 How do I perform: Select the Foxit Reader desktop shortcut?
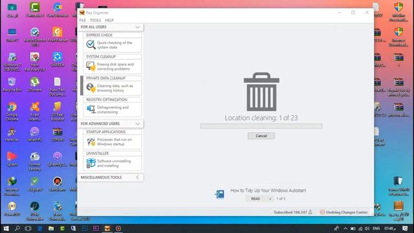(x=58, y=35)
